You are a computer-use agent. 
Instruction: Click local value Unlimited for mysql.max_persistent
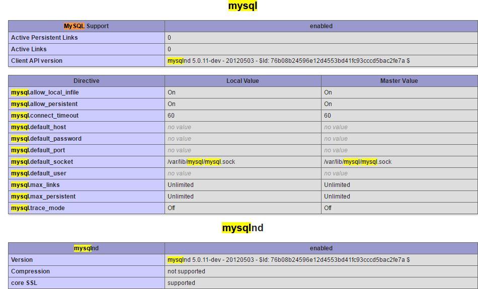tap(181, 197)
